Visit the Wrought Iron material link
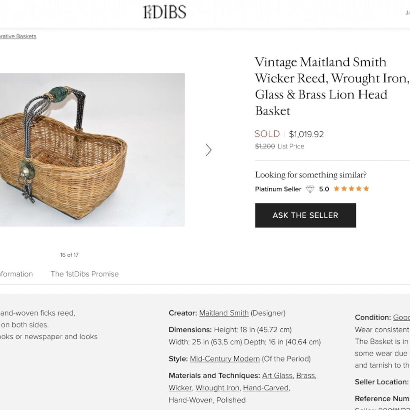410x410 pixels. (x=217, y=388)
